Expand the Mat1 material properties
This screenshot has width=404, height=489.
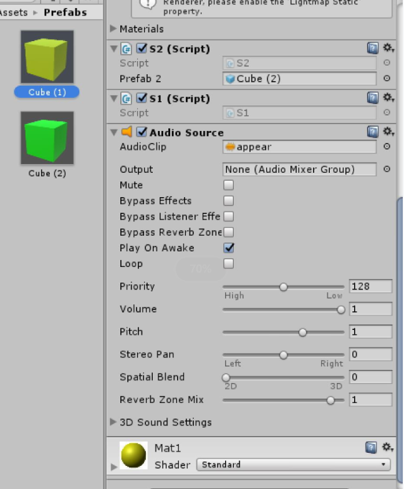coord(113,467)
